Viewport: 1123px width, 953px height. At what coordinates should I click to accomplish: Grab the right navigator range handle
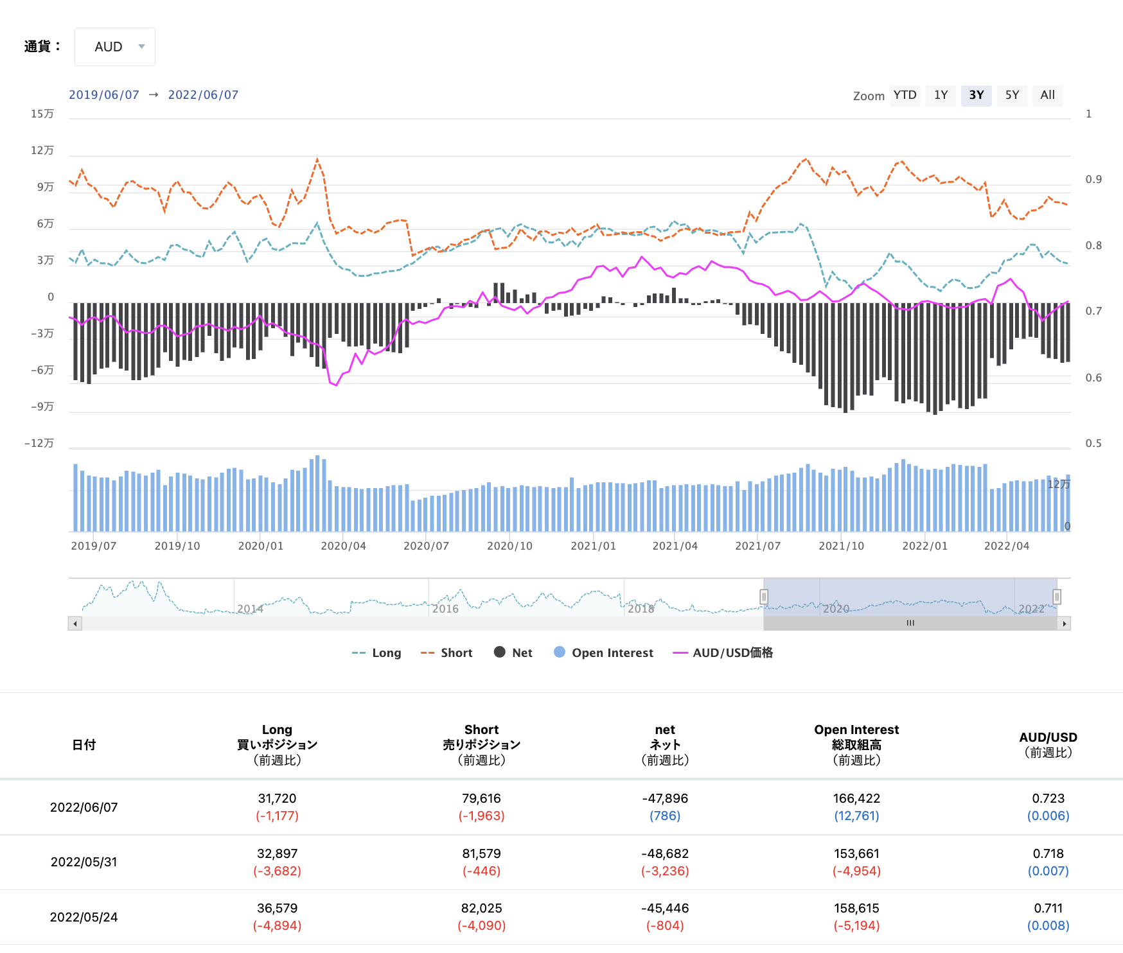click(x=1057, y=597)
